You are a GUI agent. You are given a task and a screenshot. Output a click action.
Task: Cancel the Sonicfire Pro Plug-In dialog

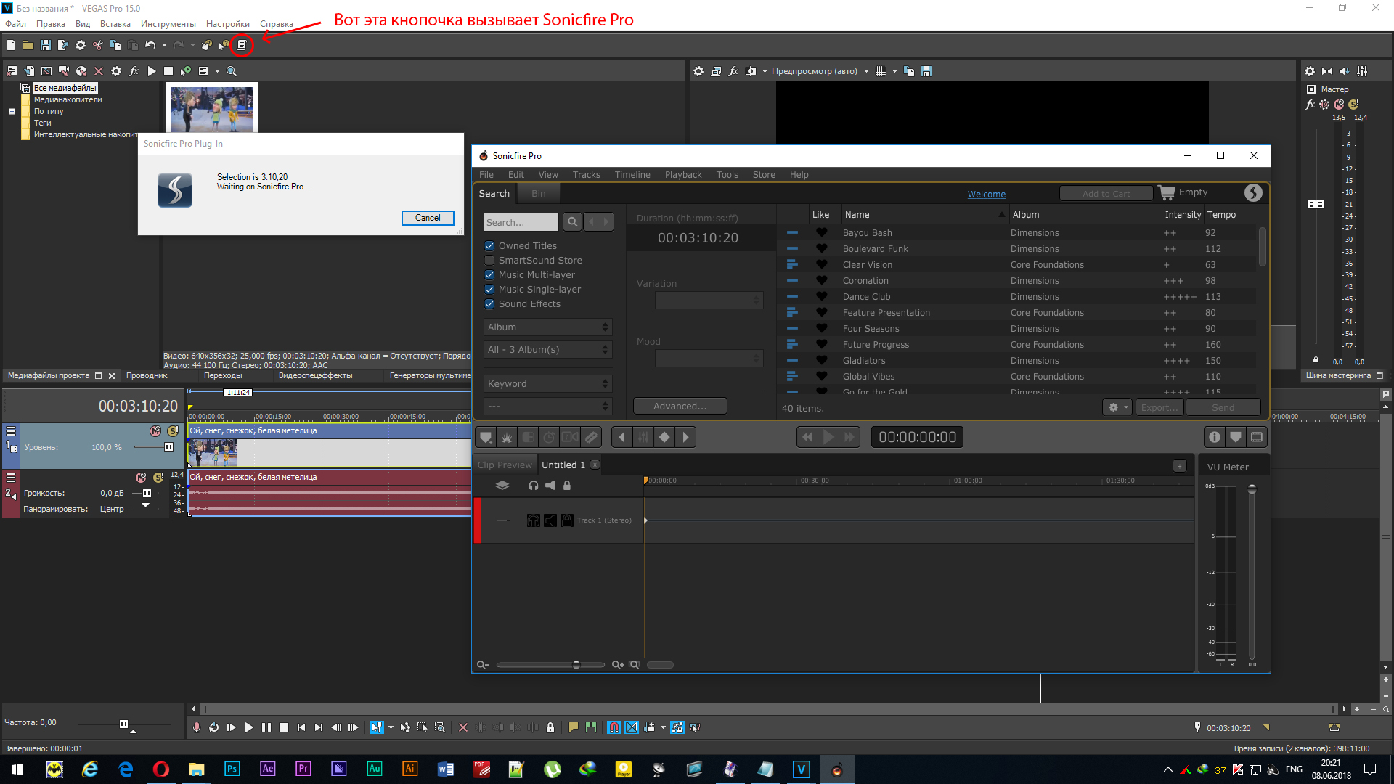[x=428, y=218]
